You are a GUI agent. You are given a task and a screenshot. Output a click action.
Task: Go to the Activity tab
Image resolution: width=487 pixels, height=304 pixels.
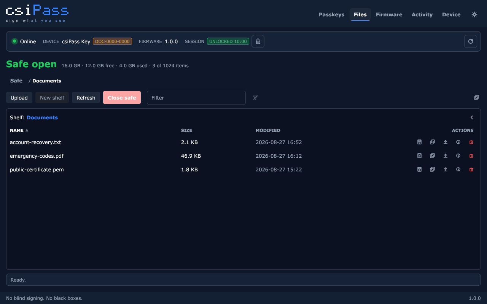tap(422, 14)
